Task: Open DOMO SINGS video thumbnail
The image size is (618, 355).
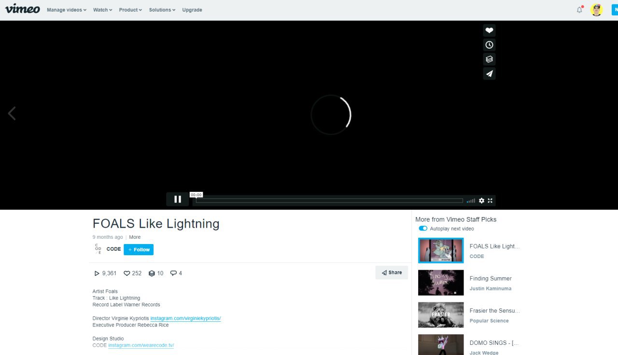Action: pos(441,345)
